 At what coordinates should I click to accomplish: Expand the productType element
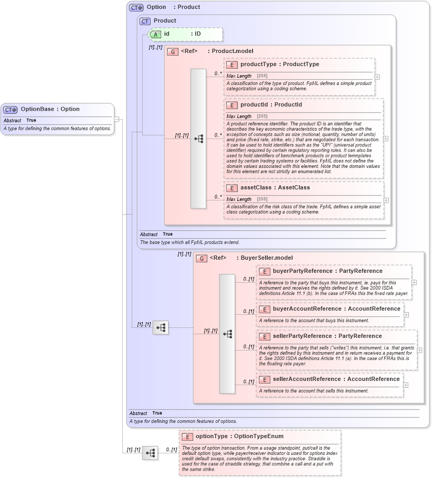tap(377, 77)
